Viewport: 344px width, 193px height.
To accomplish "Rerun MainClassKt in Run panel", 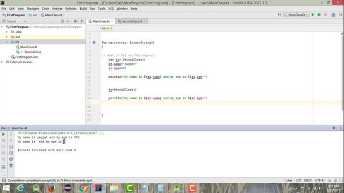I will tap(4, 134).
